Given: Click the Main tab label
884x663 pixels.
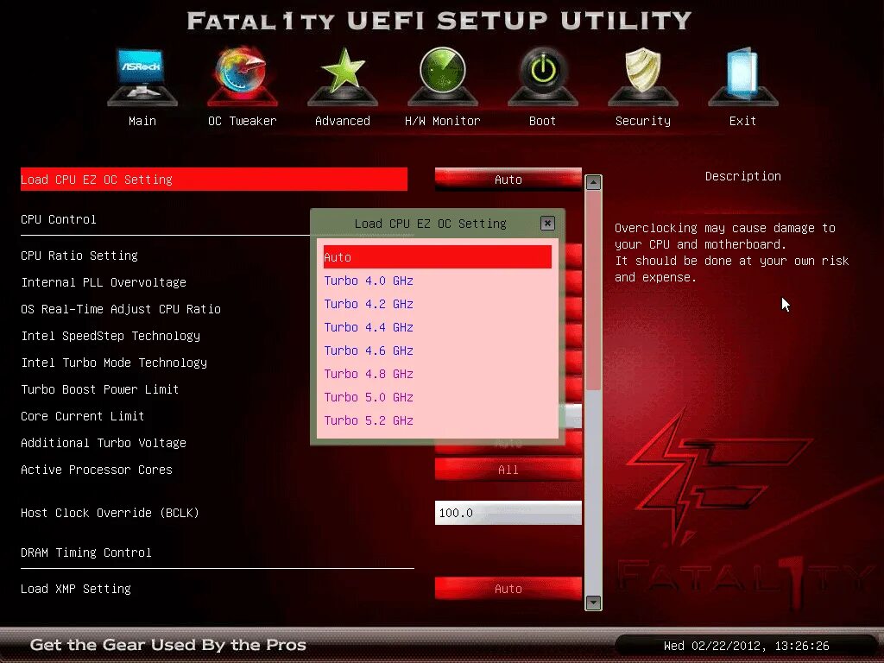Looking at the screenshot, I should [x=142, y=121].
